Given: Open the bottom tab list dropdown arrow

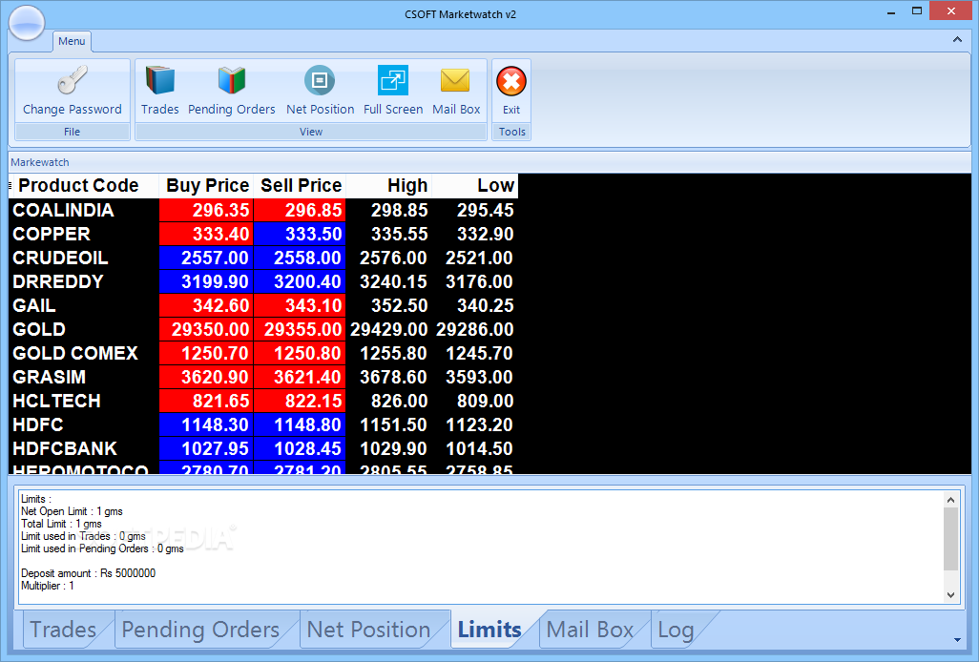Looking at the screenshot, I should (x=957, y=639).
